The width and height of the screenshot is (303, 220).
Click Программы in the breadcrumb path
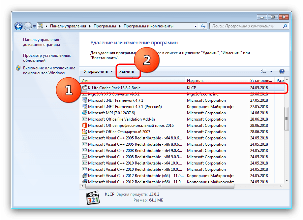(104, 26)
